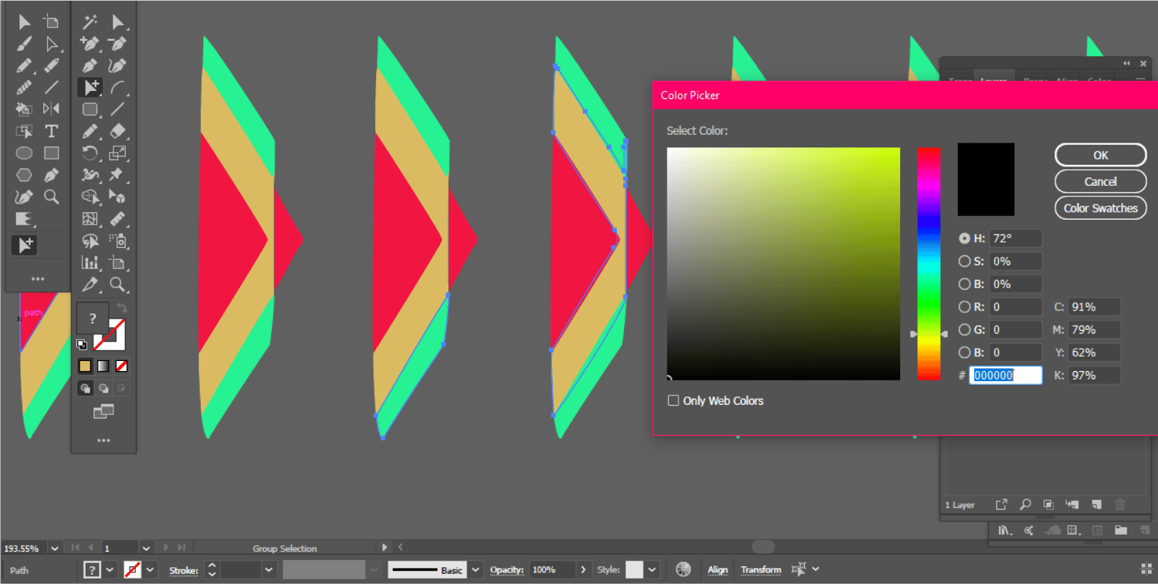Click the rainbow hue spectrum slider

pos(928,264)
